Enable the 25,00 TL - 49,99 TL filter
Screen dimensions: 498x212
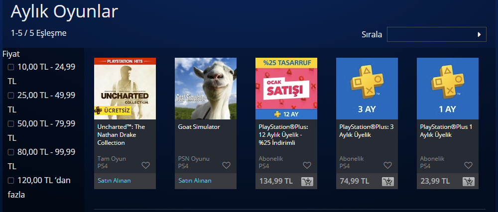coord(11,95)
